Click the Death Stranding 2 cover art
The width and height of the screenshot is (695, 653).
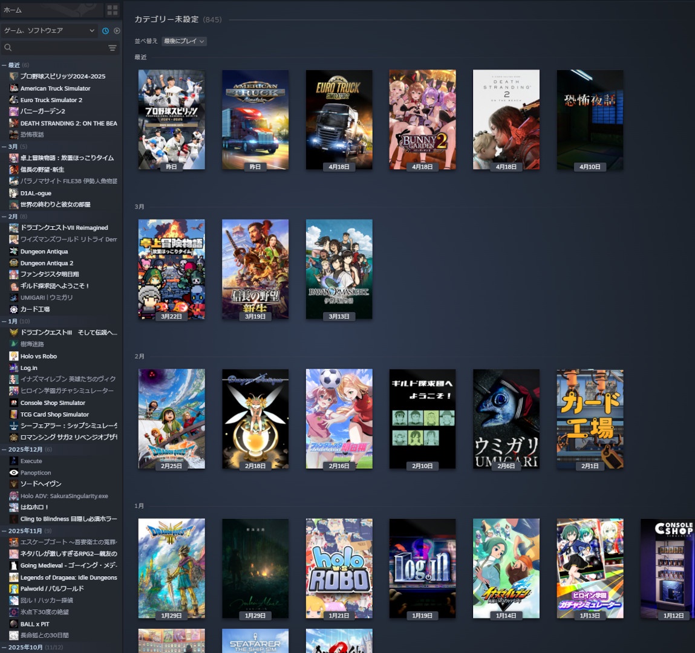pos(506,120)
